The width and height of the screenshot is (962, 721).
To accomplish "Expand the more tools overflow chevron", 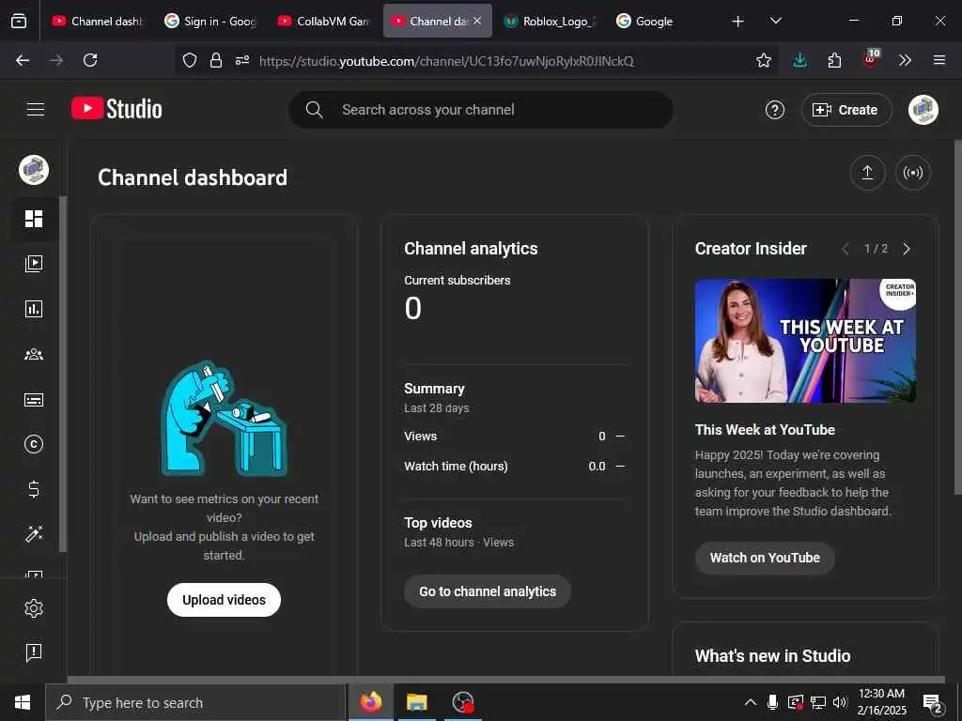I will pos(905,60).
